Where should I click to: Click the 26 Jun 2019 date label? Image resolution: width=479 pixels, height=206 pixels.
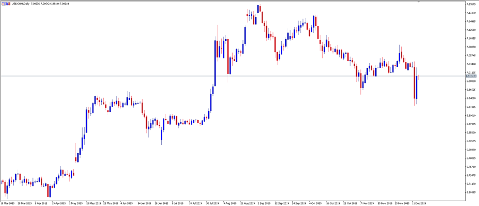pos(162,203)
